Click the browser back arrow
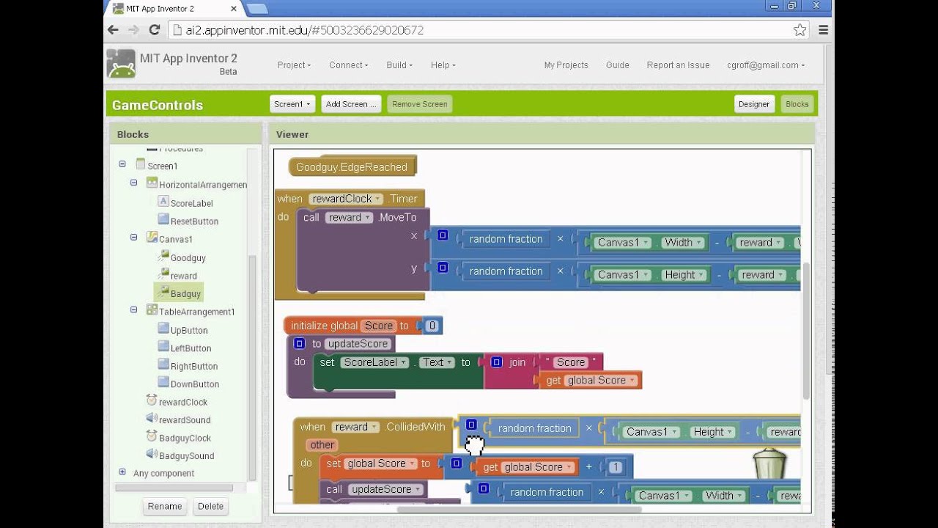Image resolution: width=938 pixels, height=528 pixels. tap(113, 30)
